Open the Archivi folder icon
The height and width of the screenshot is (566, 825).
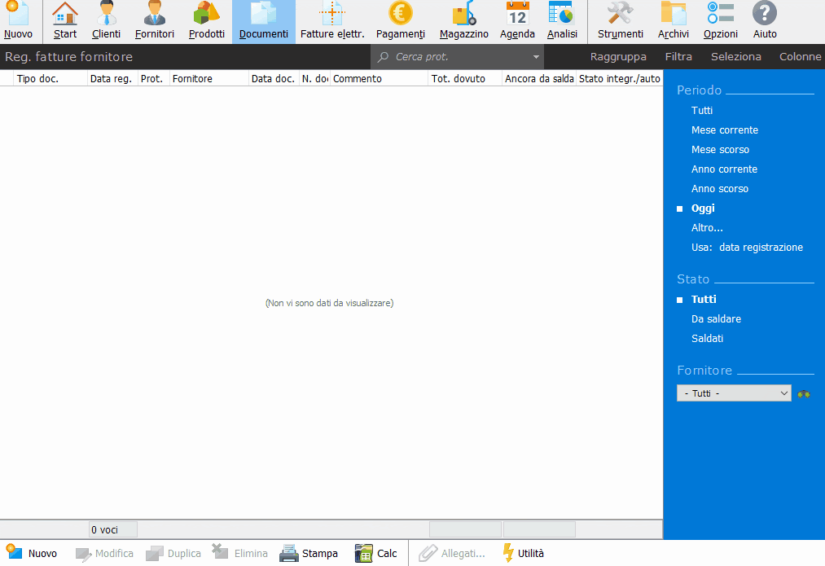674,21
